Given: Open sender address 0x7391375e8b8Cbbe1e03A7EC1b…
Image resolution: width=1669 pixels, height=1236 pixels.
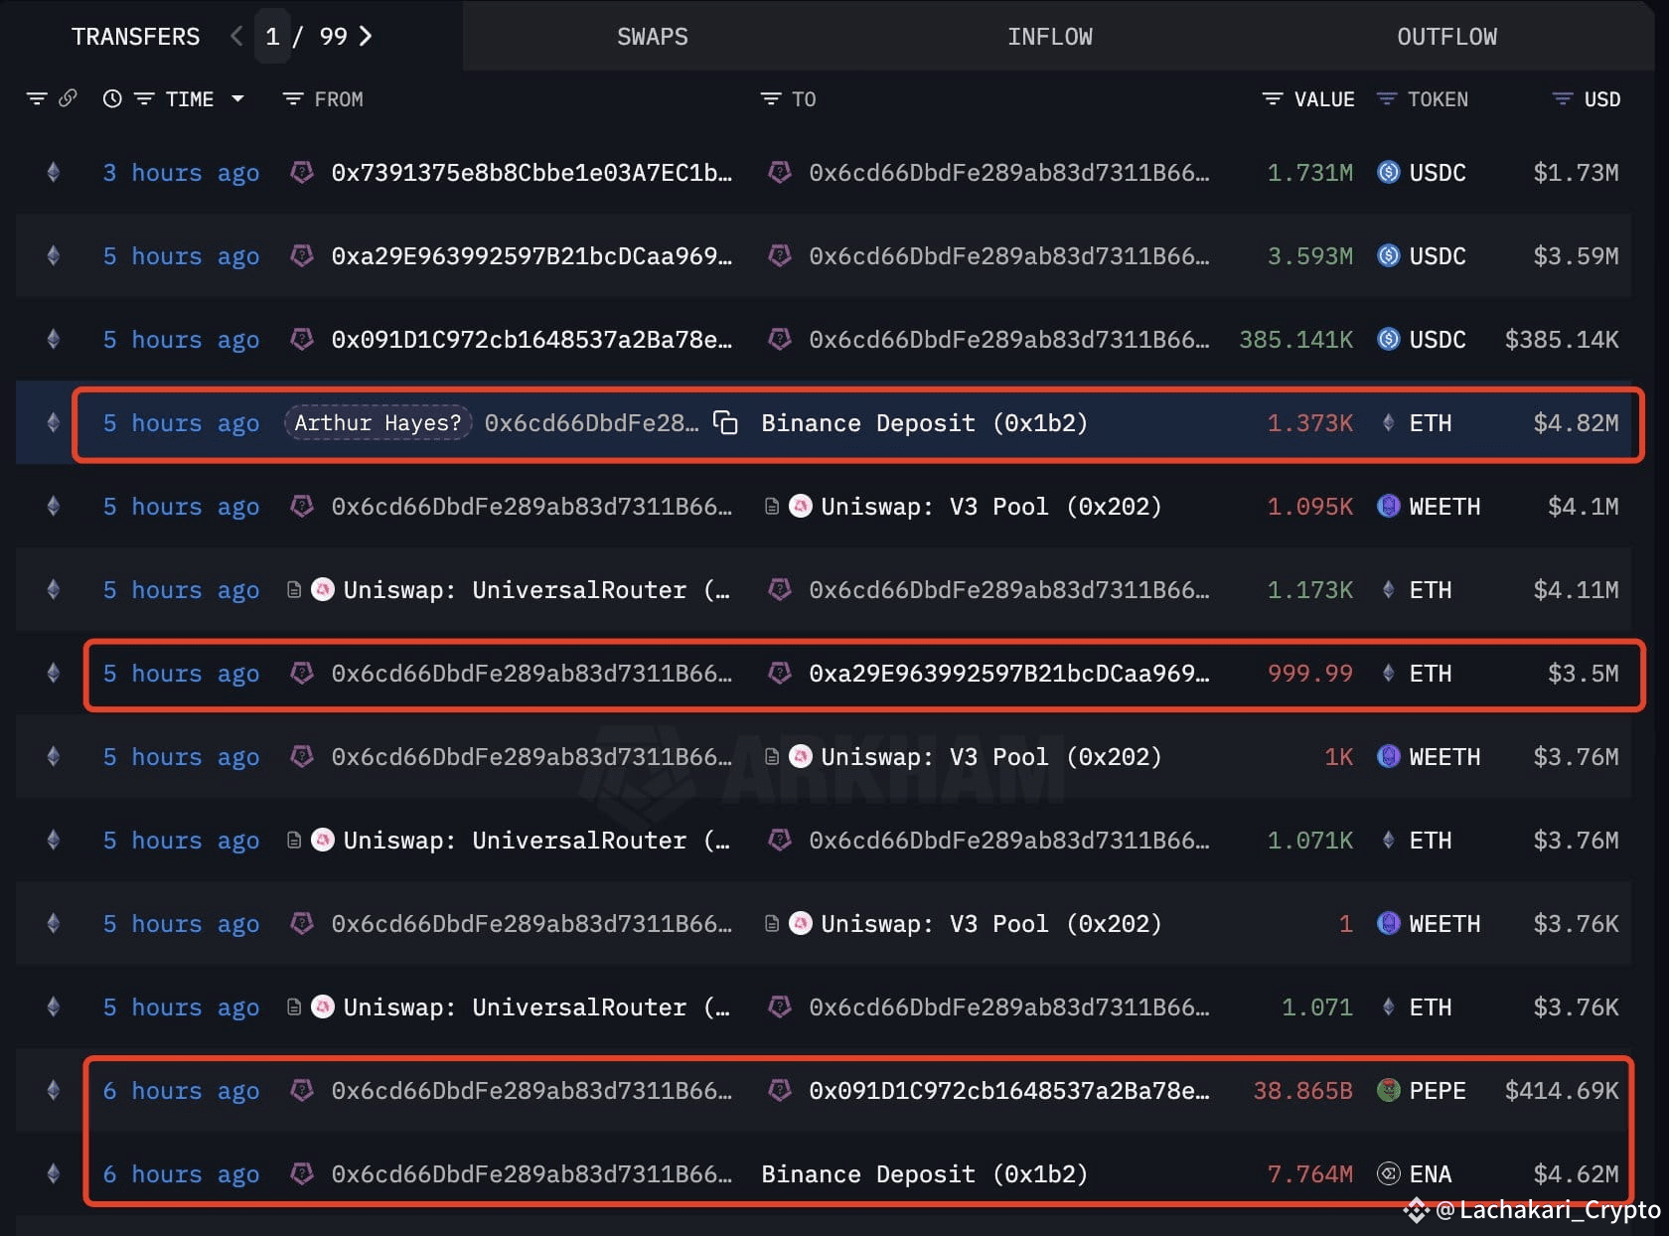Looking at the screenshot, I should coord(531,173).
